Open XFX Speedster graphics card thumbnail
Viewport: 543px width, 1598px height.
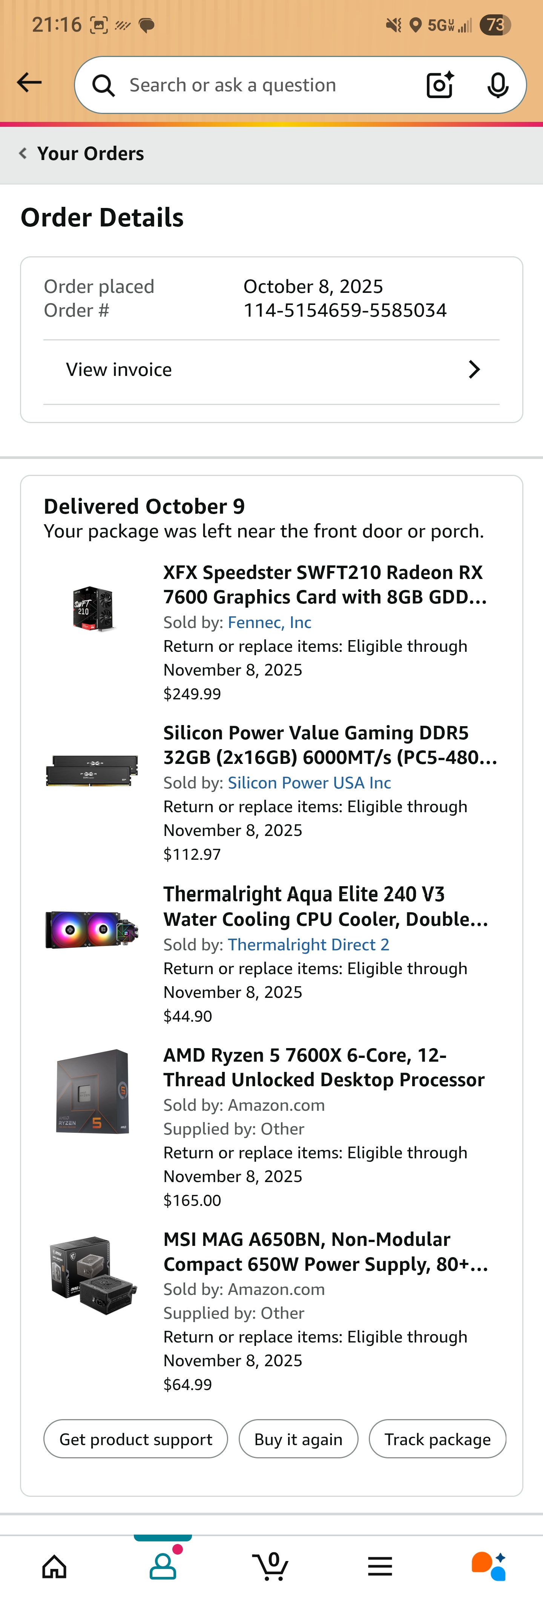(x=92, y=608)
